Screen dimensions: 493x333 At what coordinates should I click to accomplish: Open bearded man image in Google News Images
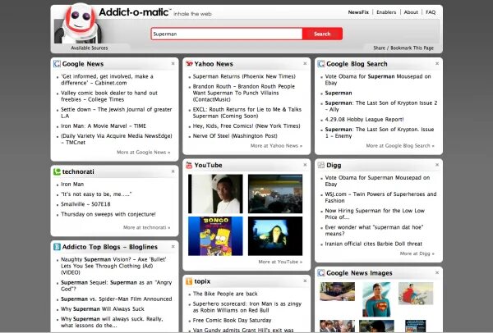coord(338,291)
